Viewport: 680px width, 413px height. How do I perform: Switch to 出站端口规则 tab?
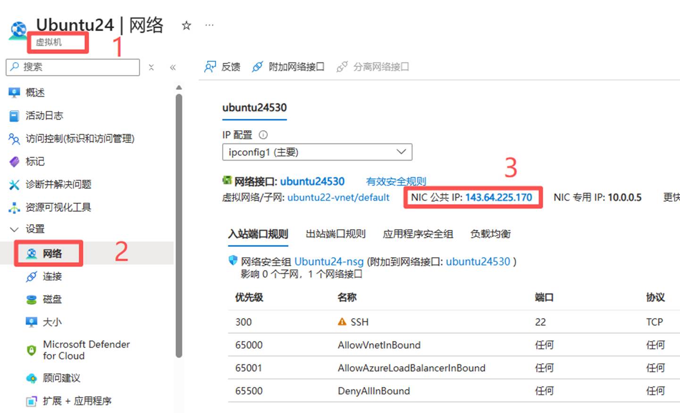[x=336, y=234]
